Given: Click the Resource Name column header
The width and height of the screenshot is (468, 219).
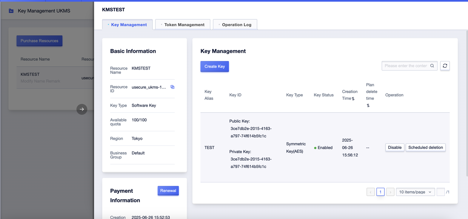Looking at the screenshot, I should tap(35, 59).
